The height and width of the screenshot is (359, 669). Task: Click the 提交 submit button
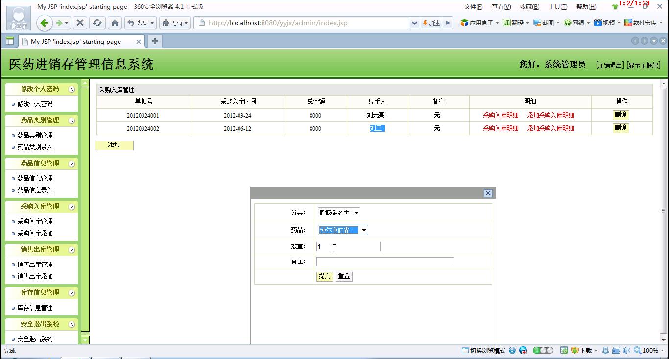tap(324, 276)
